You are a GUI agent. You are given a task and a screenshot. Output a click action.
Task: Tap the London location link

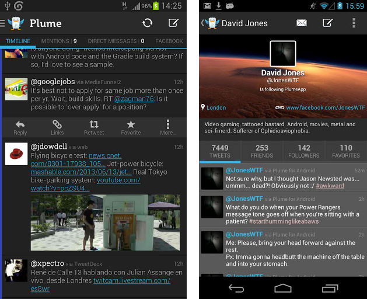coord(216,107)
